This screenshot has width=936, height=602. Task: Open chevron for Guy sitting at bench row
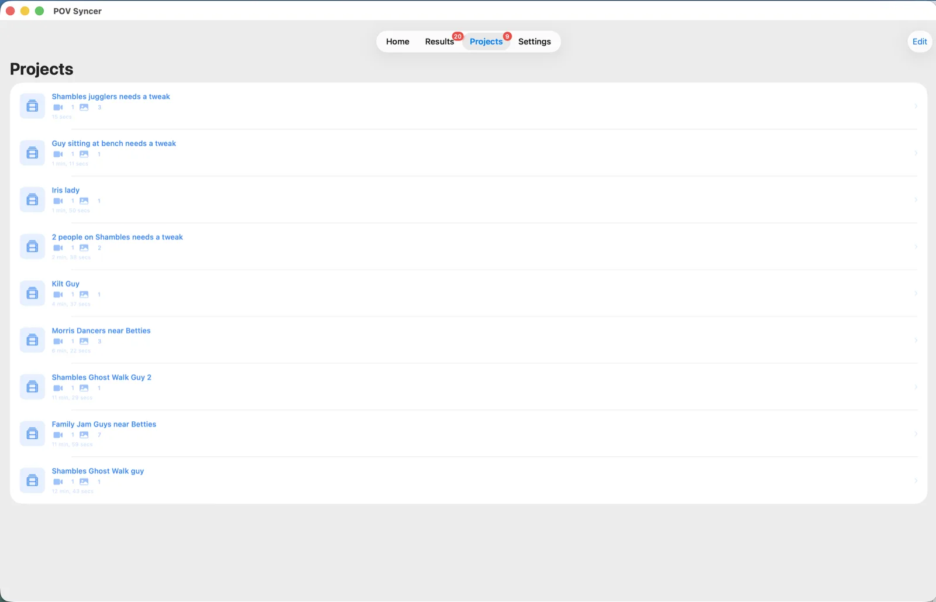(916, 153)
